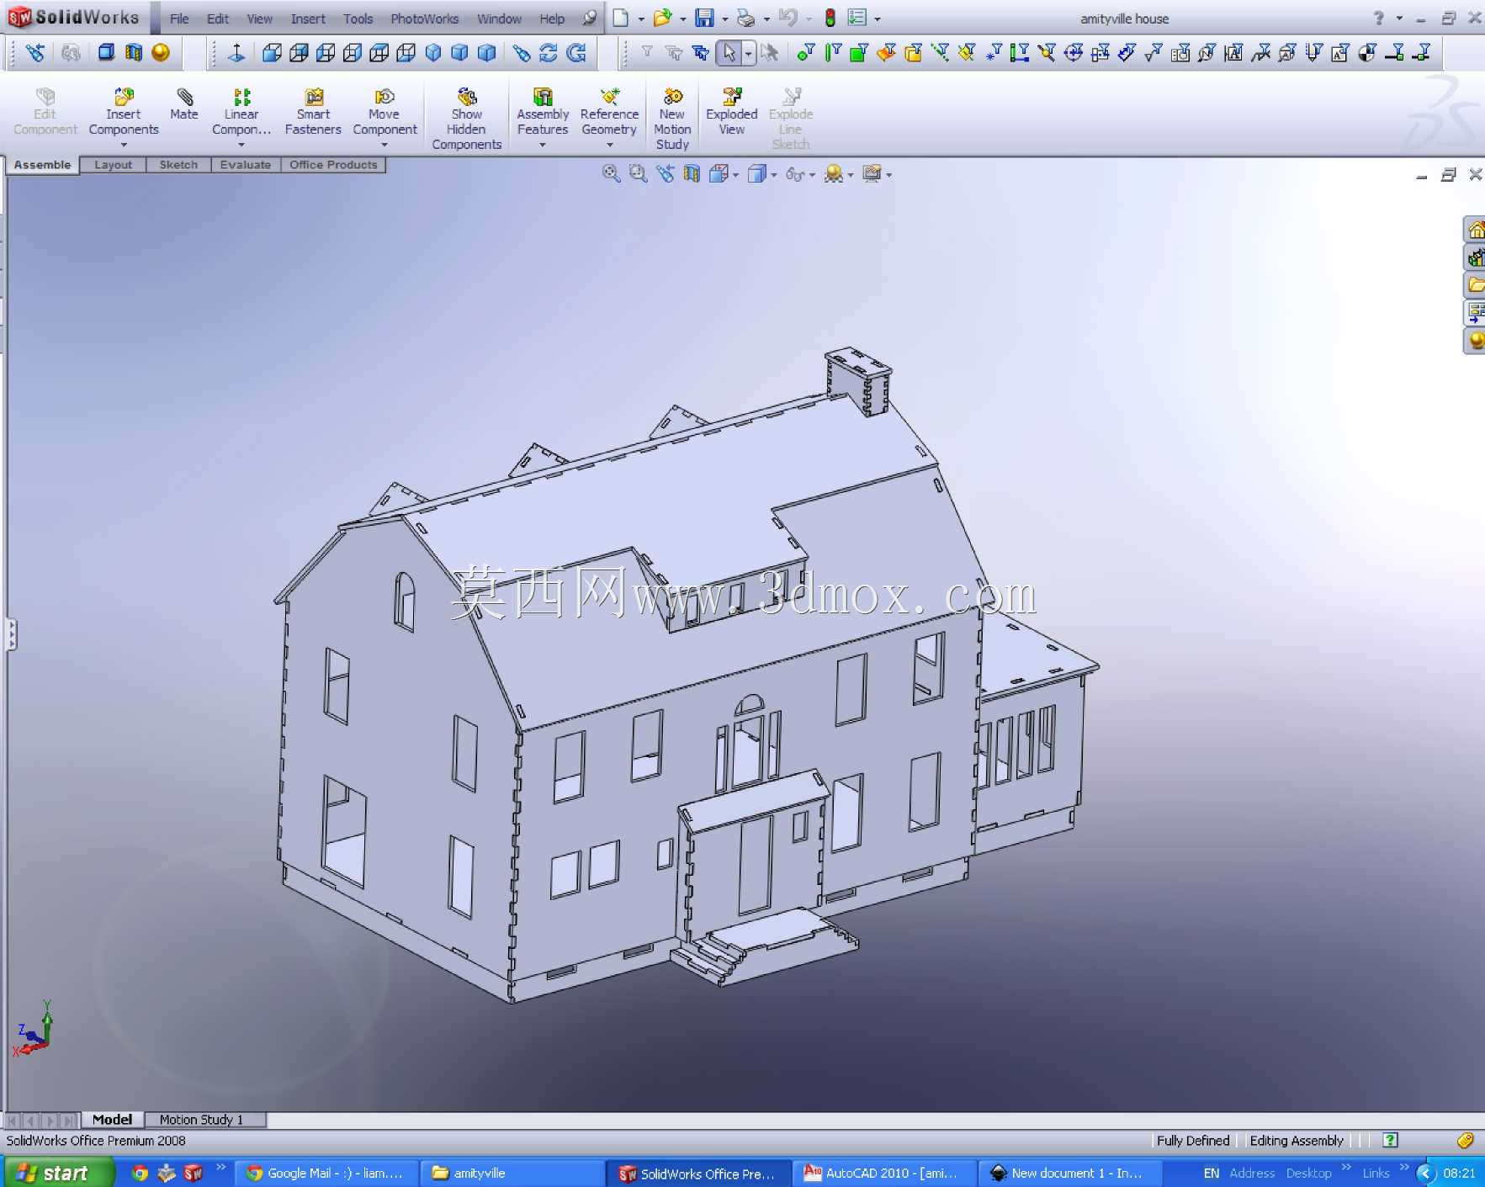Image resolution: width=1485 pixels, height=1187 pixels.
Task: Click the Rebuild traffic light icon
Action: pyautogui.click(x=830, y=19)
